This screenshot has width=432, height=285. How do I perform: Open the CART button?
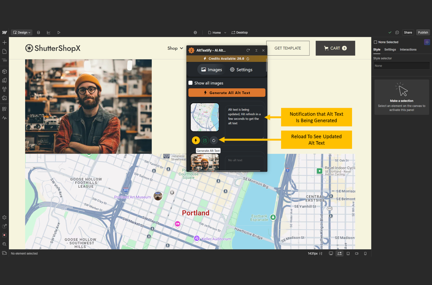coord(335,48)
